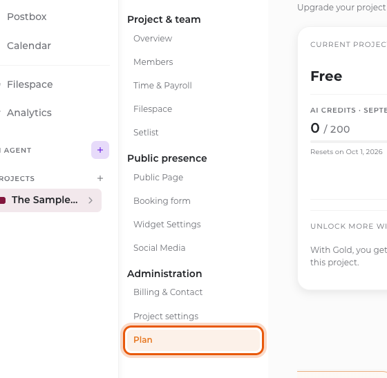Viewport: 387px width, 378px height.
Task: Click the Resets on Oct 1, 2026 text
Action: tap(346, 152)
